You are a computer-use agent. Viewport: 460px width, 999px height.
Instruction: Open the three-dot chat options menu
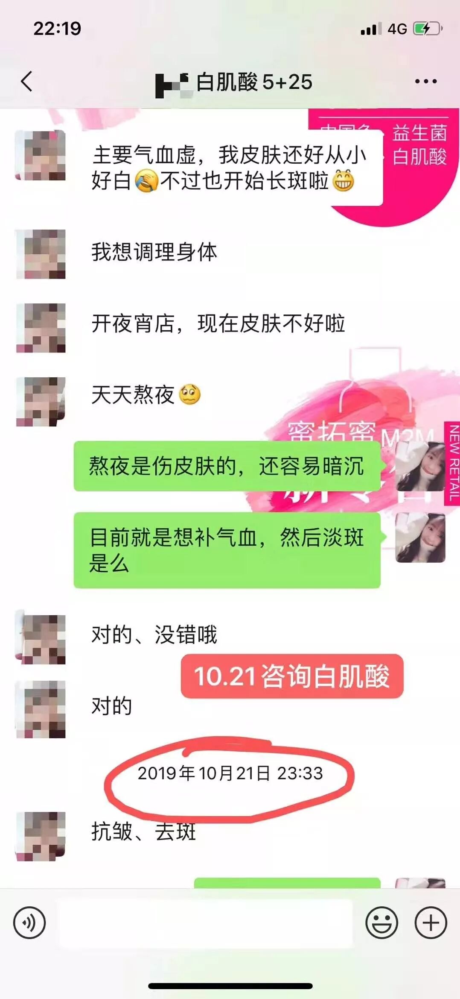426,81
